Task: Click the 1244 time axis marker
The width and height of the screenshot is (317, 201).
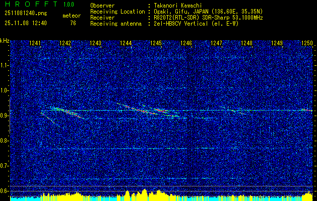Action: [x=126, y=43]
